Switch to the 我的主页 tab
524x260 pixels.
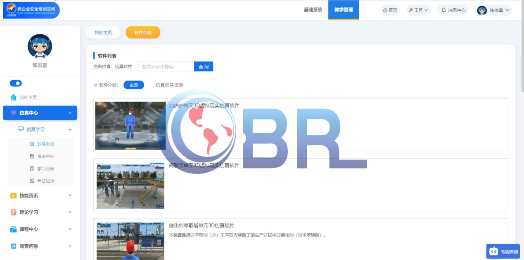click(x=103, y=32)
